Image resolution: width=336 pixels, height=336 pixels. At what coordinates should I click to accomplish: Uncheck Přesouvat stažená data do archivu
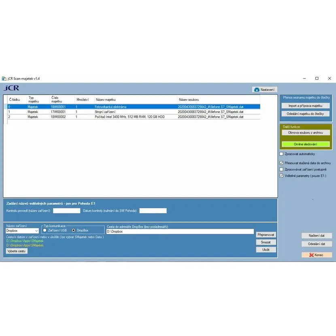coord(281,163)
